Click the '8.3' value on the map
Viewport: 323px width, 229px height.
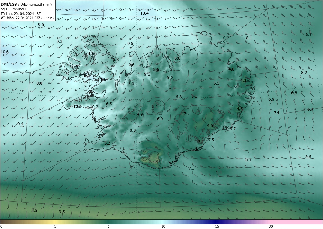coord(133,130)
